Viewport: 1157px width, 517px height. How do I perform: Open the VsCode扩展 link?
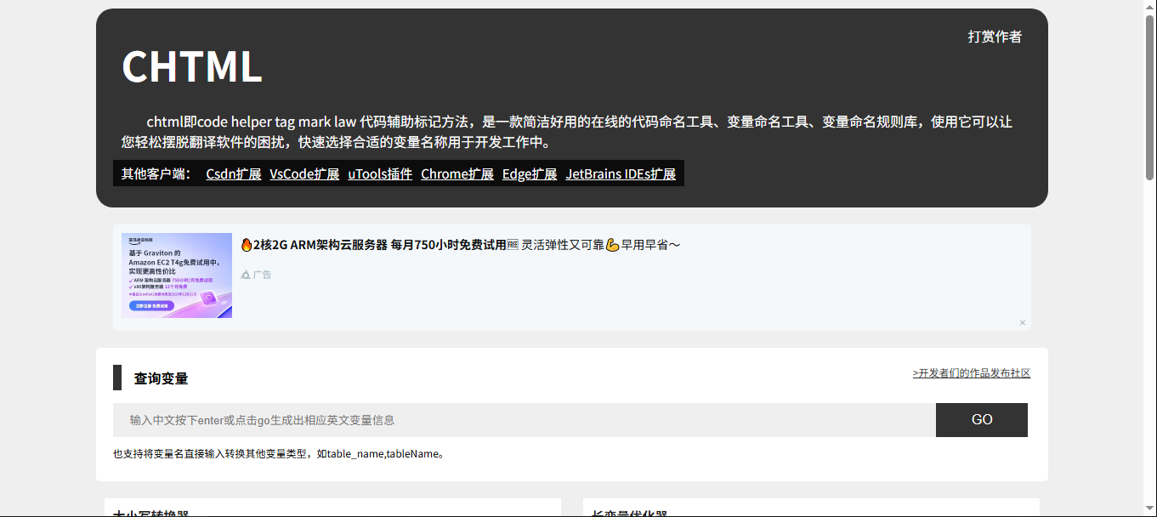304,173
